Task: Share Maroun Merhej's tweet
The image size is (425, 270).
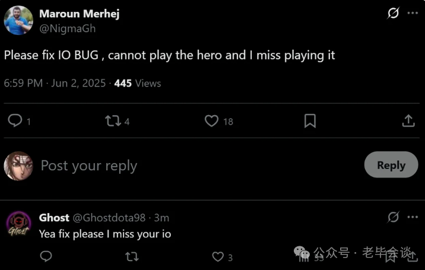Action: click(x=408, y=121)
